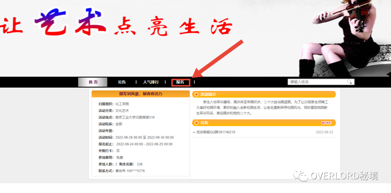The image size is (391, 193).
Task: Focus the 请输入姓名 search field
Action: [317, 82]
